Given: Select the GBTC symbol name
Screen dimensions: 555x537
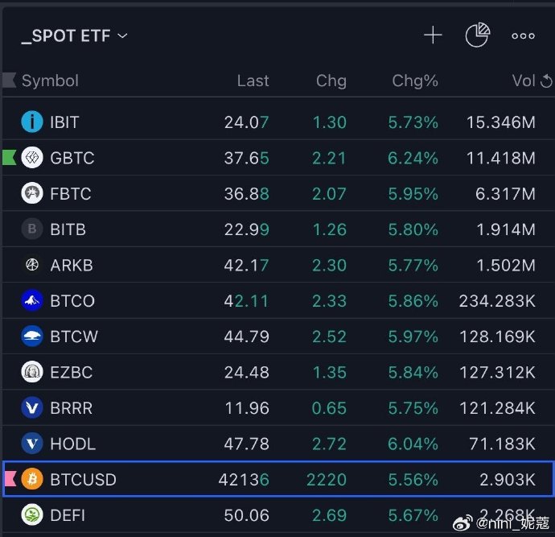Looking at the screenshot, I should [72, 158].
